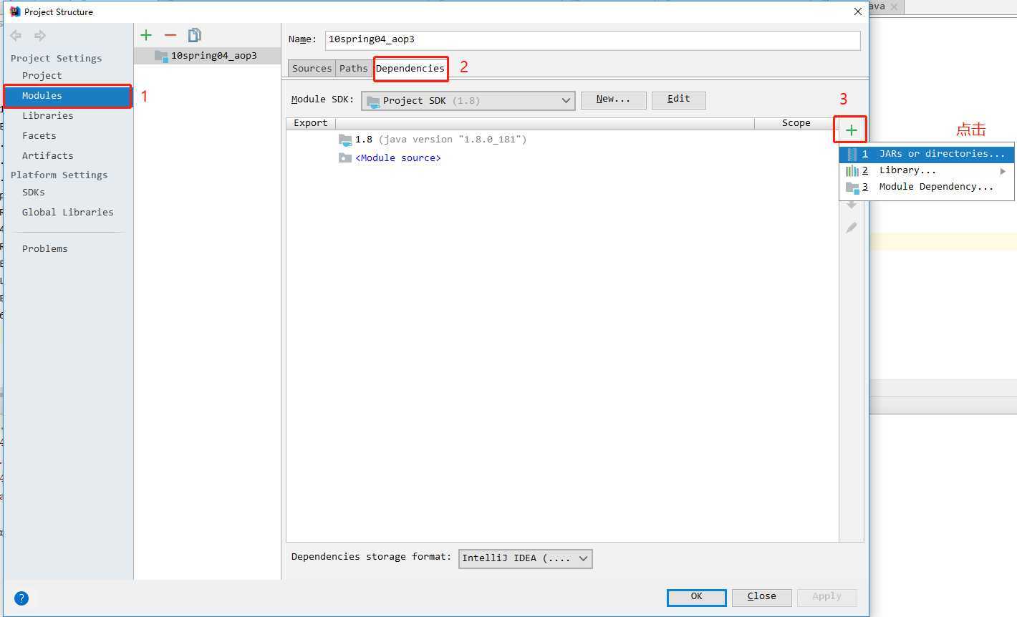Open Artifacts settings

click(x=47, y=155)
